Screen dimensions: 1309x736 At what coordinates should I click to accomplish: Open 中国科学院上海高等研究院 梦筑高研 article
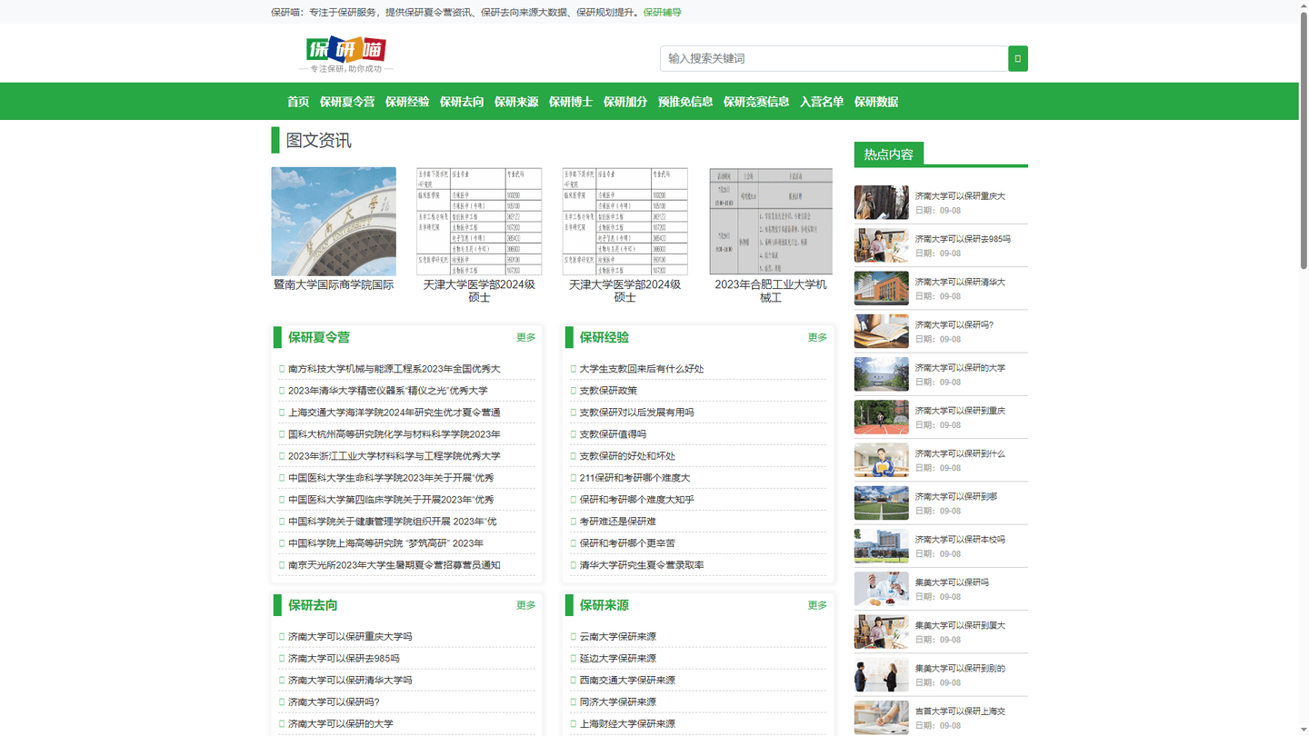pyautogui.click(x=385, y=543)
